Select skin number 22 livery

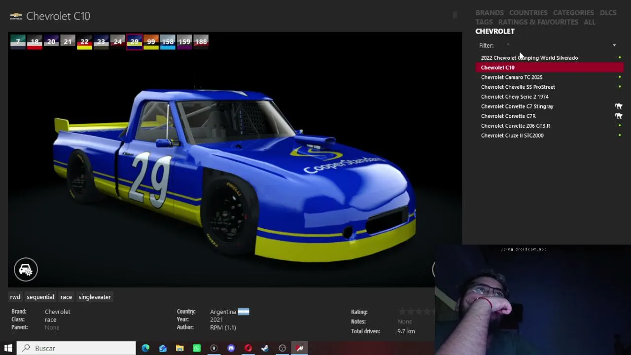[84, 42]
